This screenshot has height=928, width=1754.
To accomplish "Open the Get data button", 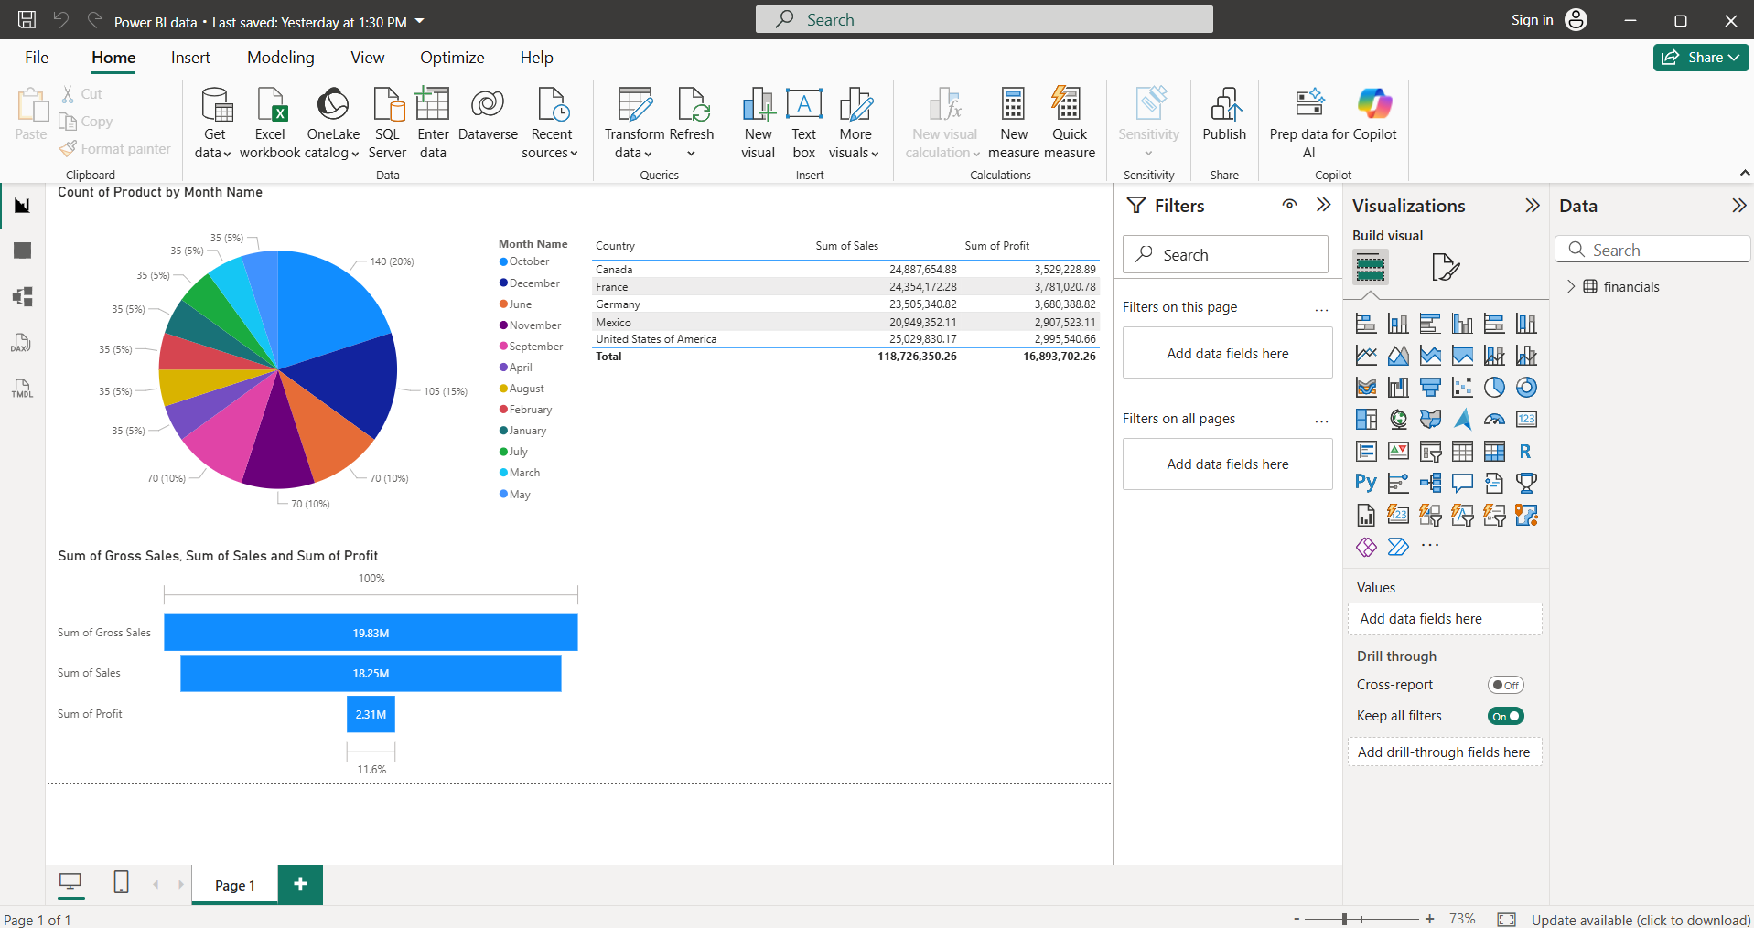I will [214, 123].
